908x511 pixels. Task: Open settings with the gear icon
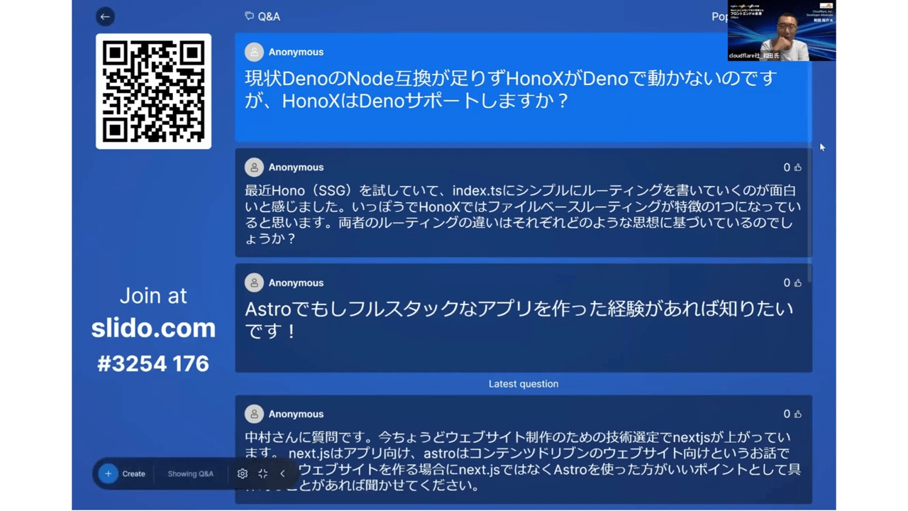(243, 473)
